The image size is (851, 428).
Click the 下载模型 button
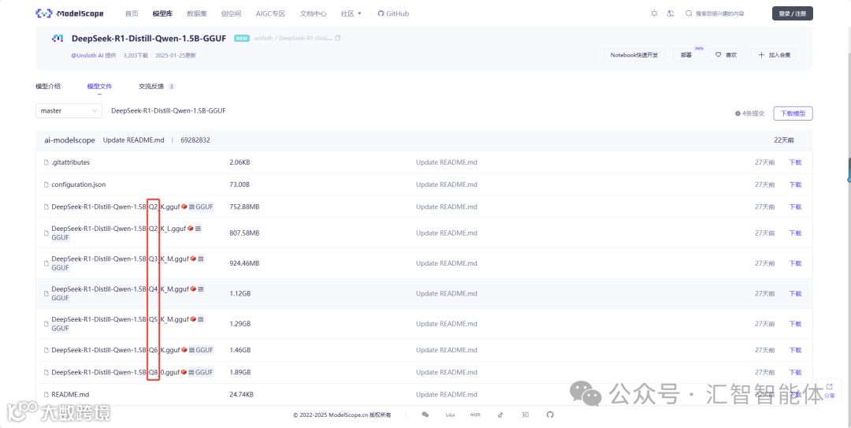[x=793, y=114]
